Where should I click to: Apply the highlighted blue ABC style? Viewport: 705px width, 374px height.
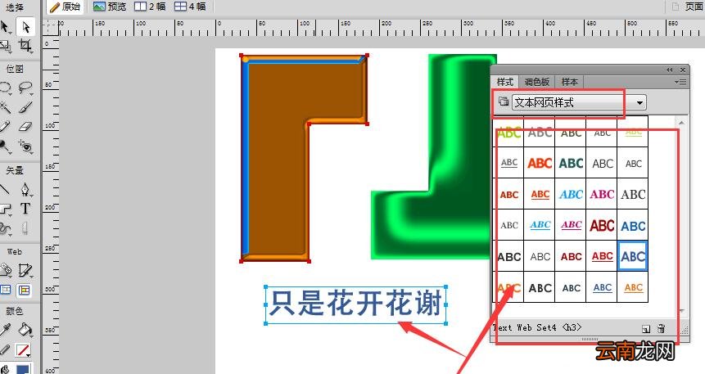[x=633, y=256]
